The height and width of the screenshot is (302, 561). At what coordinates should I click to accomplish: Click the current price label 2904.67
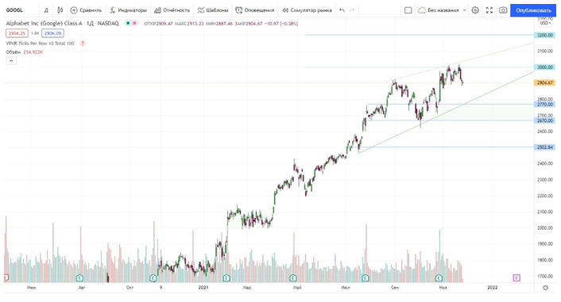pos(544,82)
